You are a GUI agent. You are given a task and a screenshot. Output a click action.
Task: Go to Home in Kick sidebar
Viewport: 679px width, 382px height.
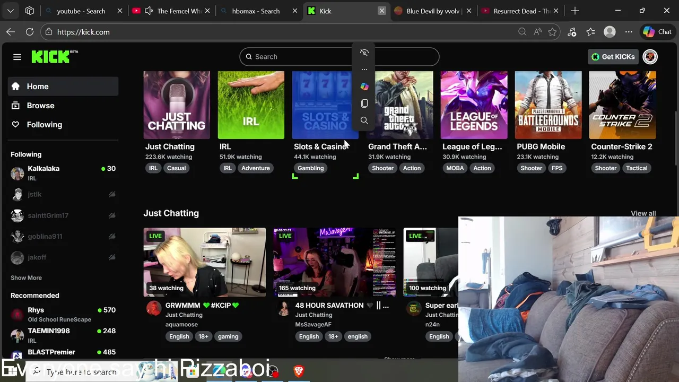point(63,86)
